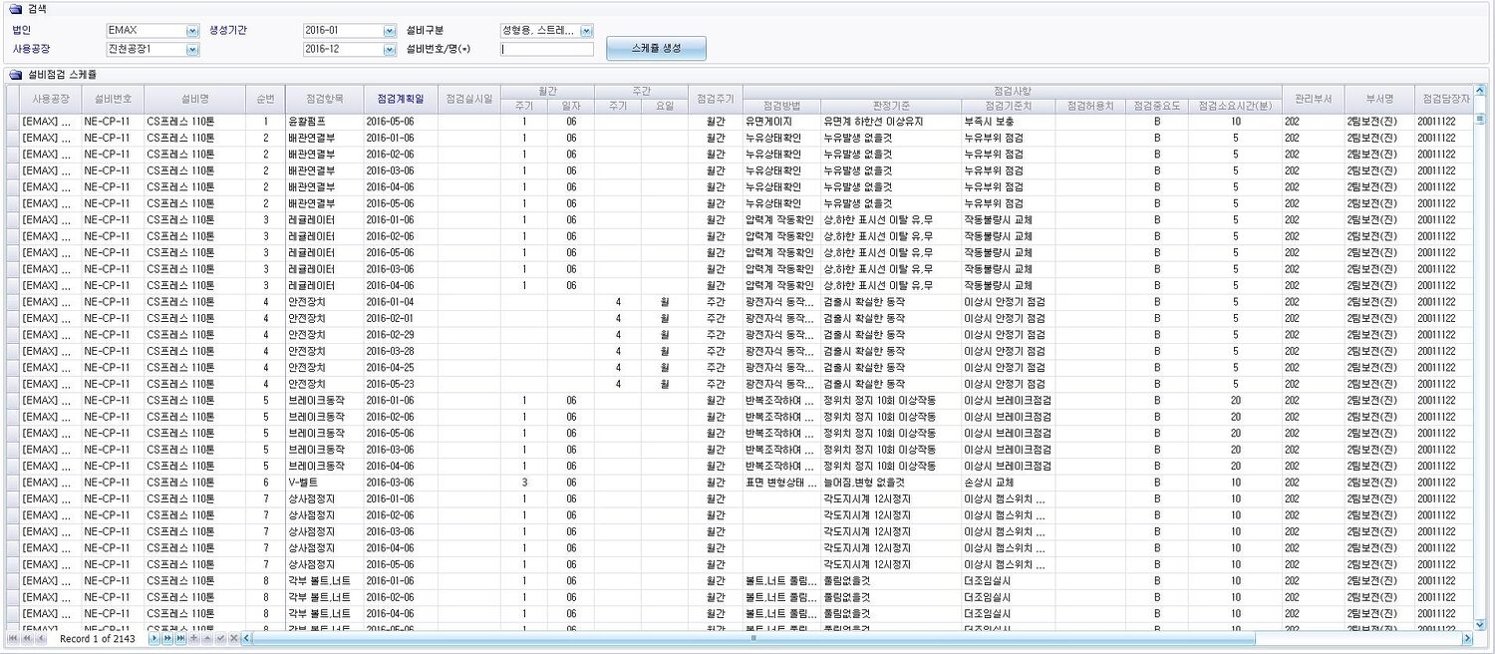Open the 사용공장 진천공장1 dropdown
Viewport: 1495px width, 654px height.
192,49
